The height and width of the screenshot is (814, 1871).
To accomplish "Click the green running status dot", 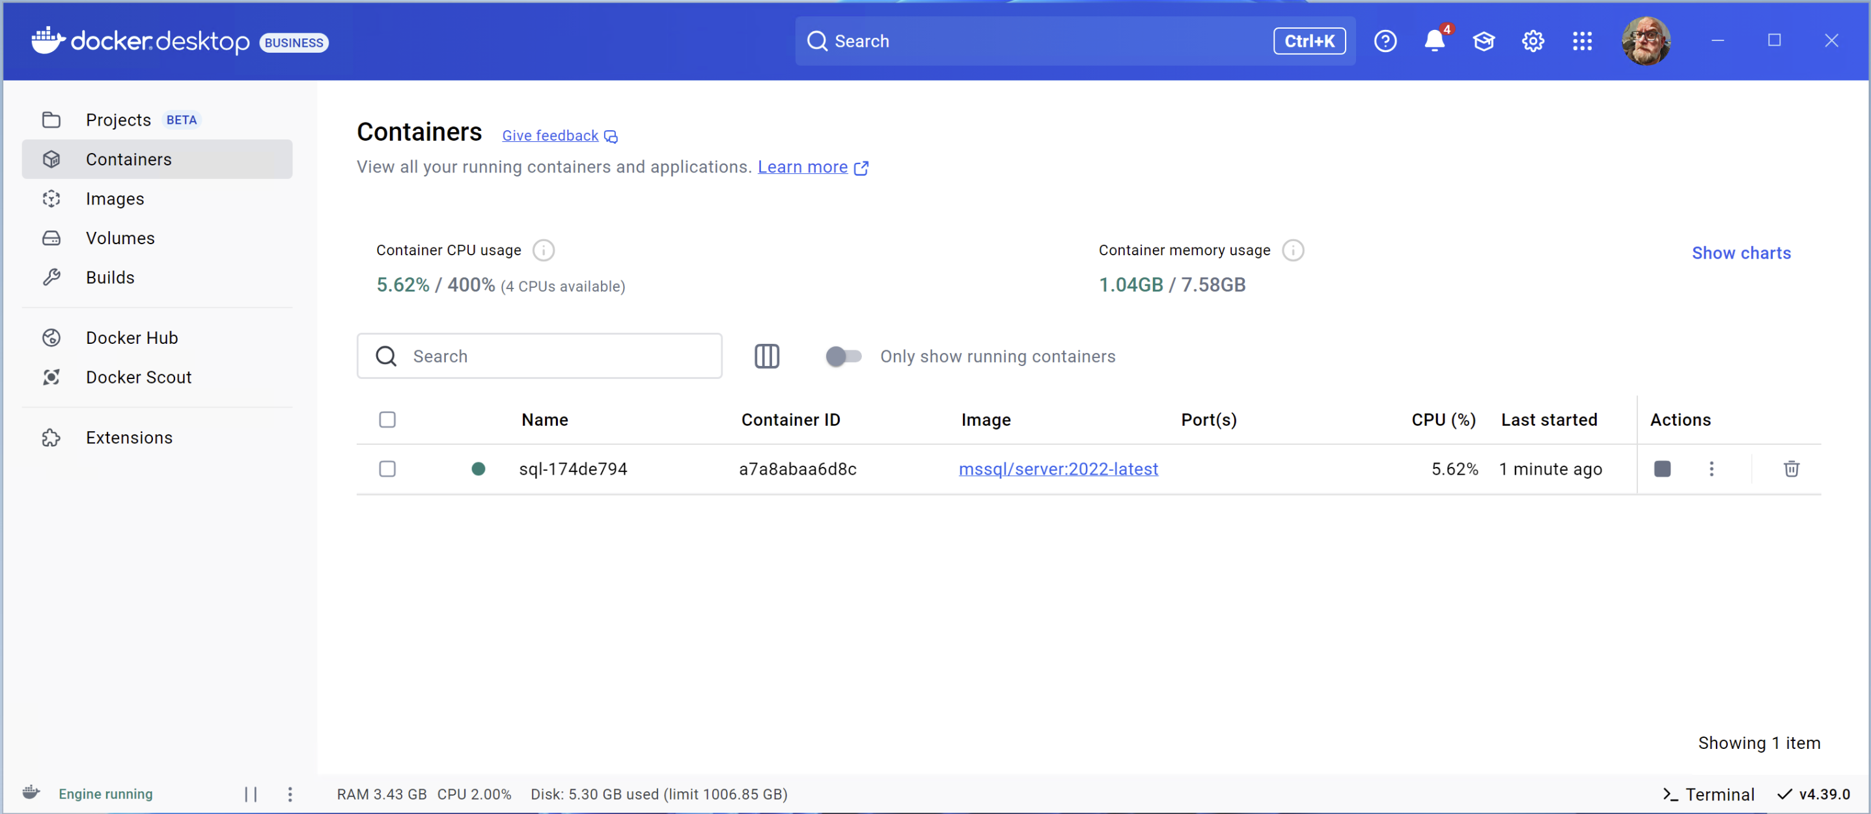I will click(x=478, y=469).
